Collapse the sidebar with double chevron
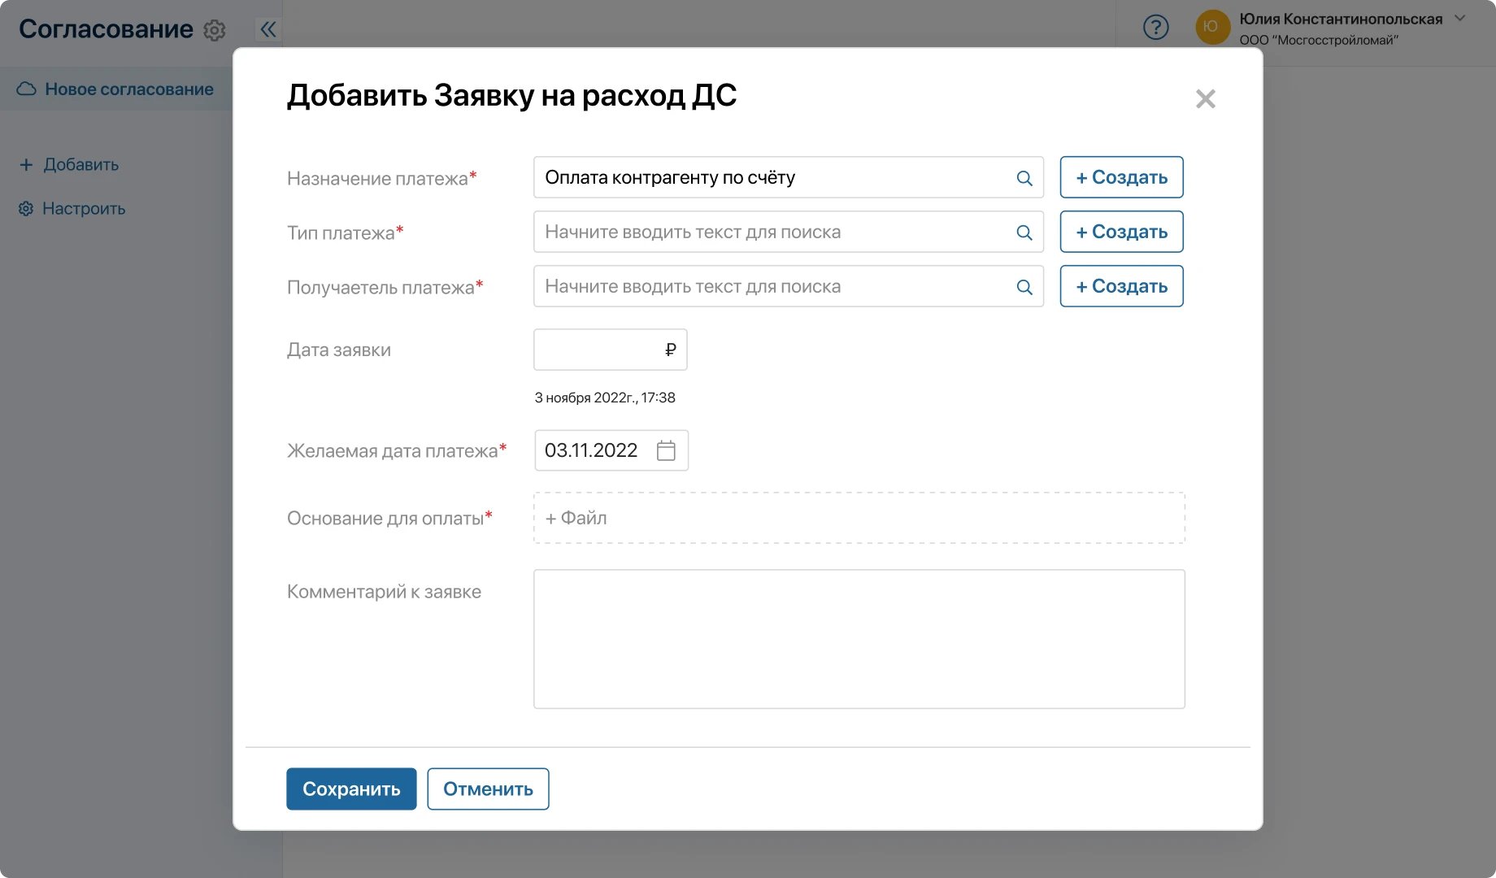The image size is (1496, 878). [x=268, y=30]
